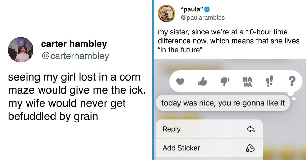The image size is (306, 160).
Task: Click the carter hambley display name
Action: (x=74, y=44)
